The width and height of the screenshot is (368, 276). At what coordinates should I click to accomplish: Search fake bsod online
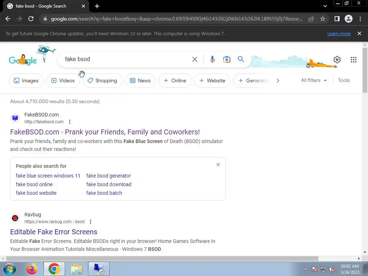[x=34, y=184]
